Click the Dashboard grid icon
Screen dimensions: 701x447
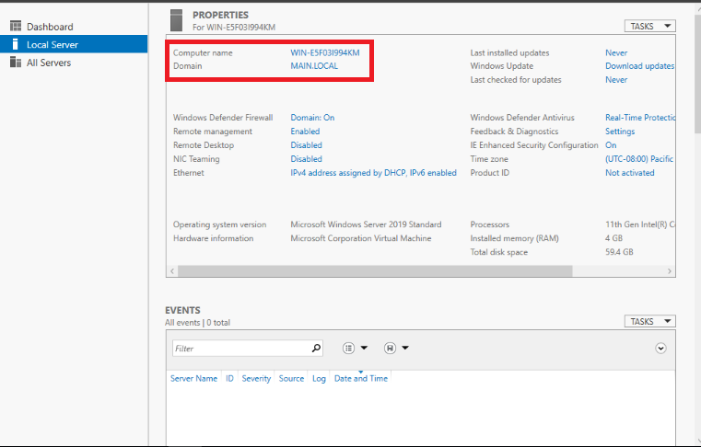tap(16, 26)
